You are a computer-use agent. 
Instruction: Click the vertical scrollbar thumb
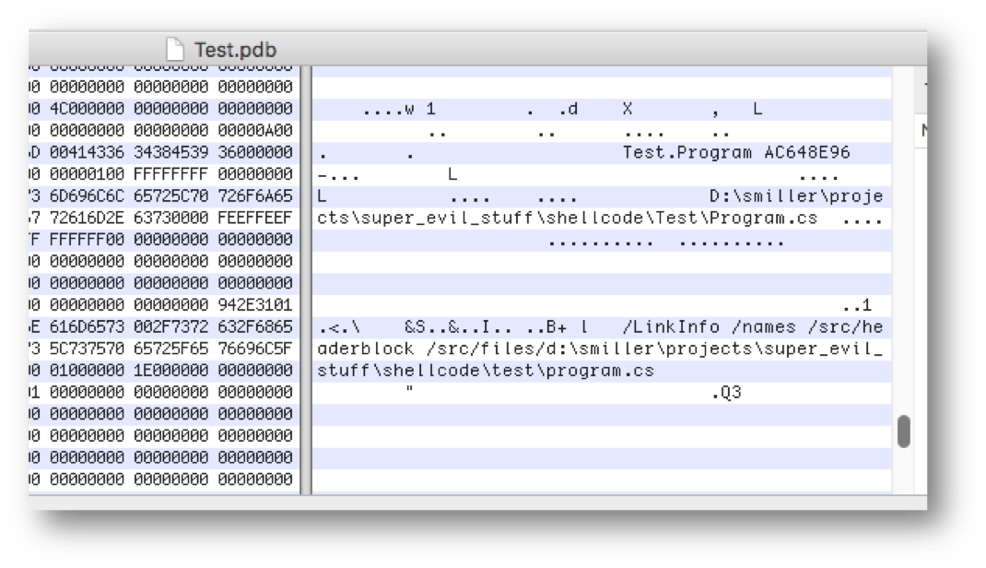coord(904,431)
